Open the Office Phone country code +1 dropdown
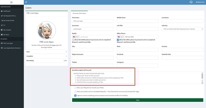The width and height of the screenshot is (206, 108). click(x=121, y=37)
